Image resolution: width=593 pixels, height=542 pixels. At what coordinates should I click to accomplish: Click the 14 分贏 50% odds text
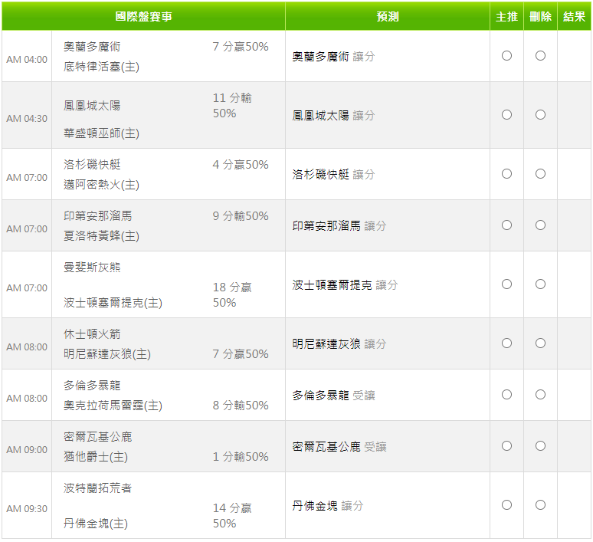(x=232, y=515)
